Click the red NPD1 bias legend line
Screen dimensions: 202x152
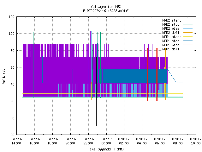click(188, 45)
